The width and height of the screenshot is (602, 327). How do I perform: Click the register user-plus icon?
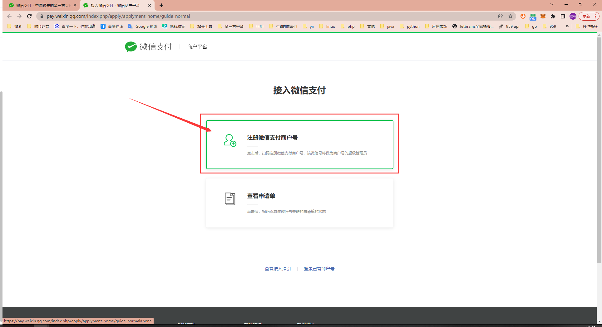(230, 140)
